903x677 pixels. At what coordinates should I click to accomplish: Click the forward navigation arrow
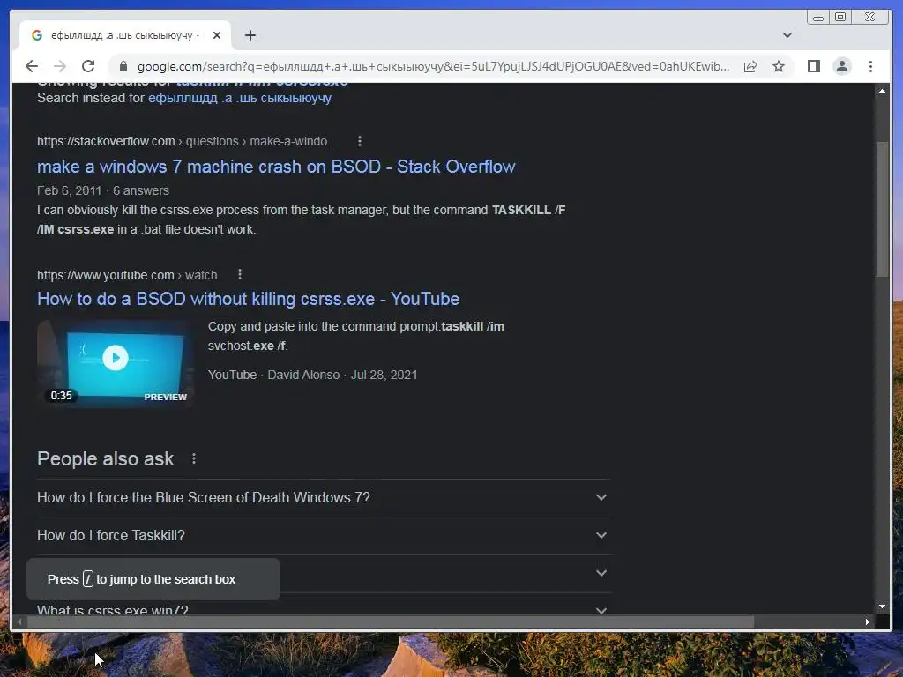(60, 66)
